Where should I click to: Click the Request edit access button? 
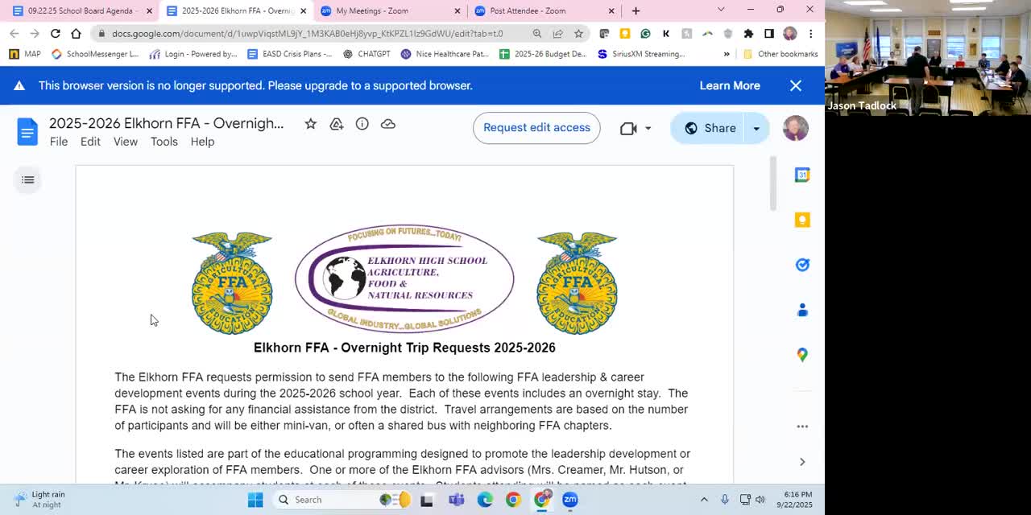tap(536, 128)
